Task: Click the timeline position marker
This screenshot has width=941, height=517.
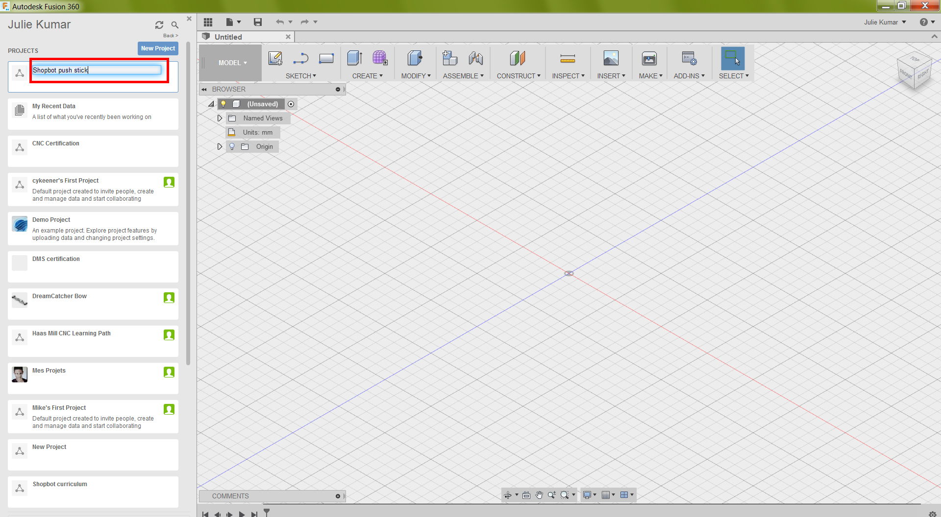Action: (267, 512)
